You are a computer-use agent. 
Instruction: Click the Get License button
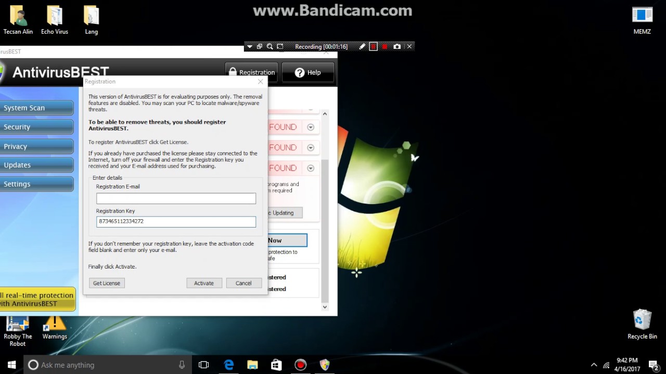(107, 283)
